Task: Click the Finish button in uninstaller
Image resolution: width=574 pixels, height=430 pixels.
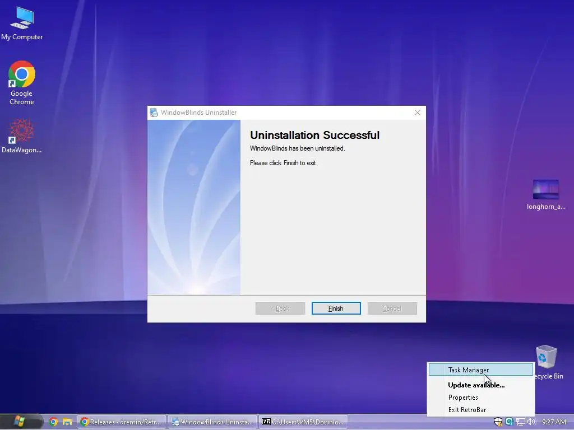Action: pos(336,309)
